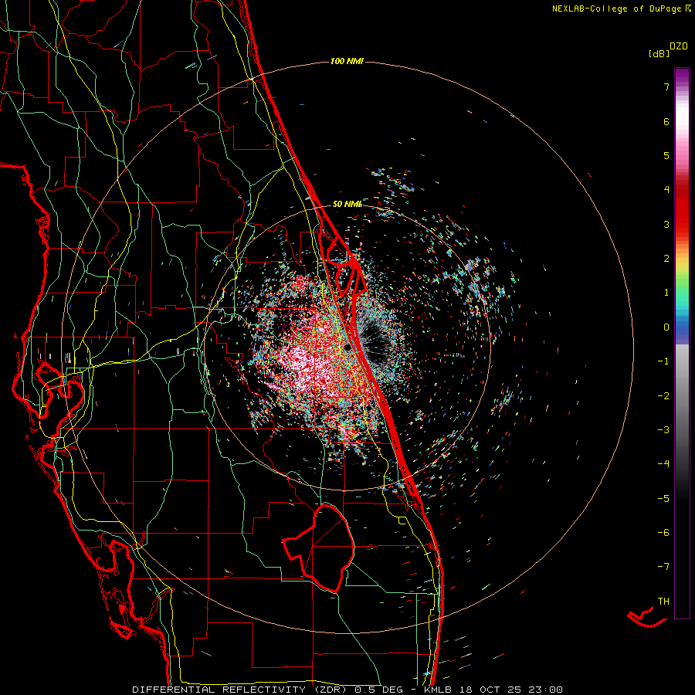This screenshot has width=695, height=695.
Task: Click the -2 value on color scale
Action: click(x=663, y=396)
